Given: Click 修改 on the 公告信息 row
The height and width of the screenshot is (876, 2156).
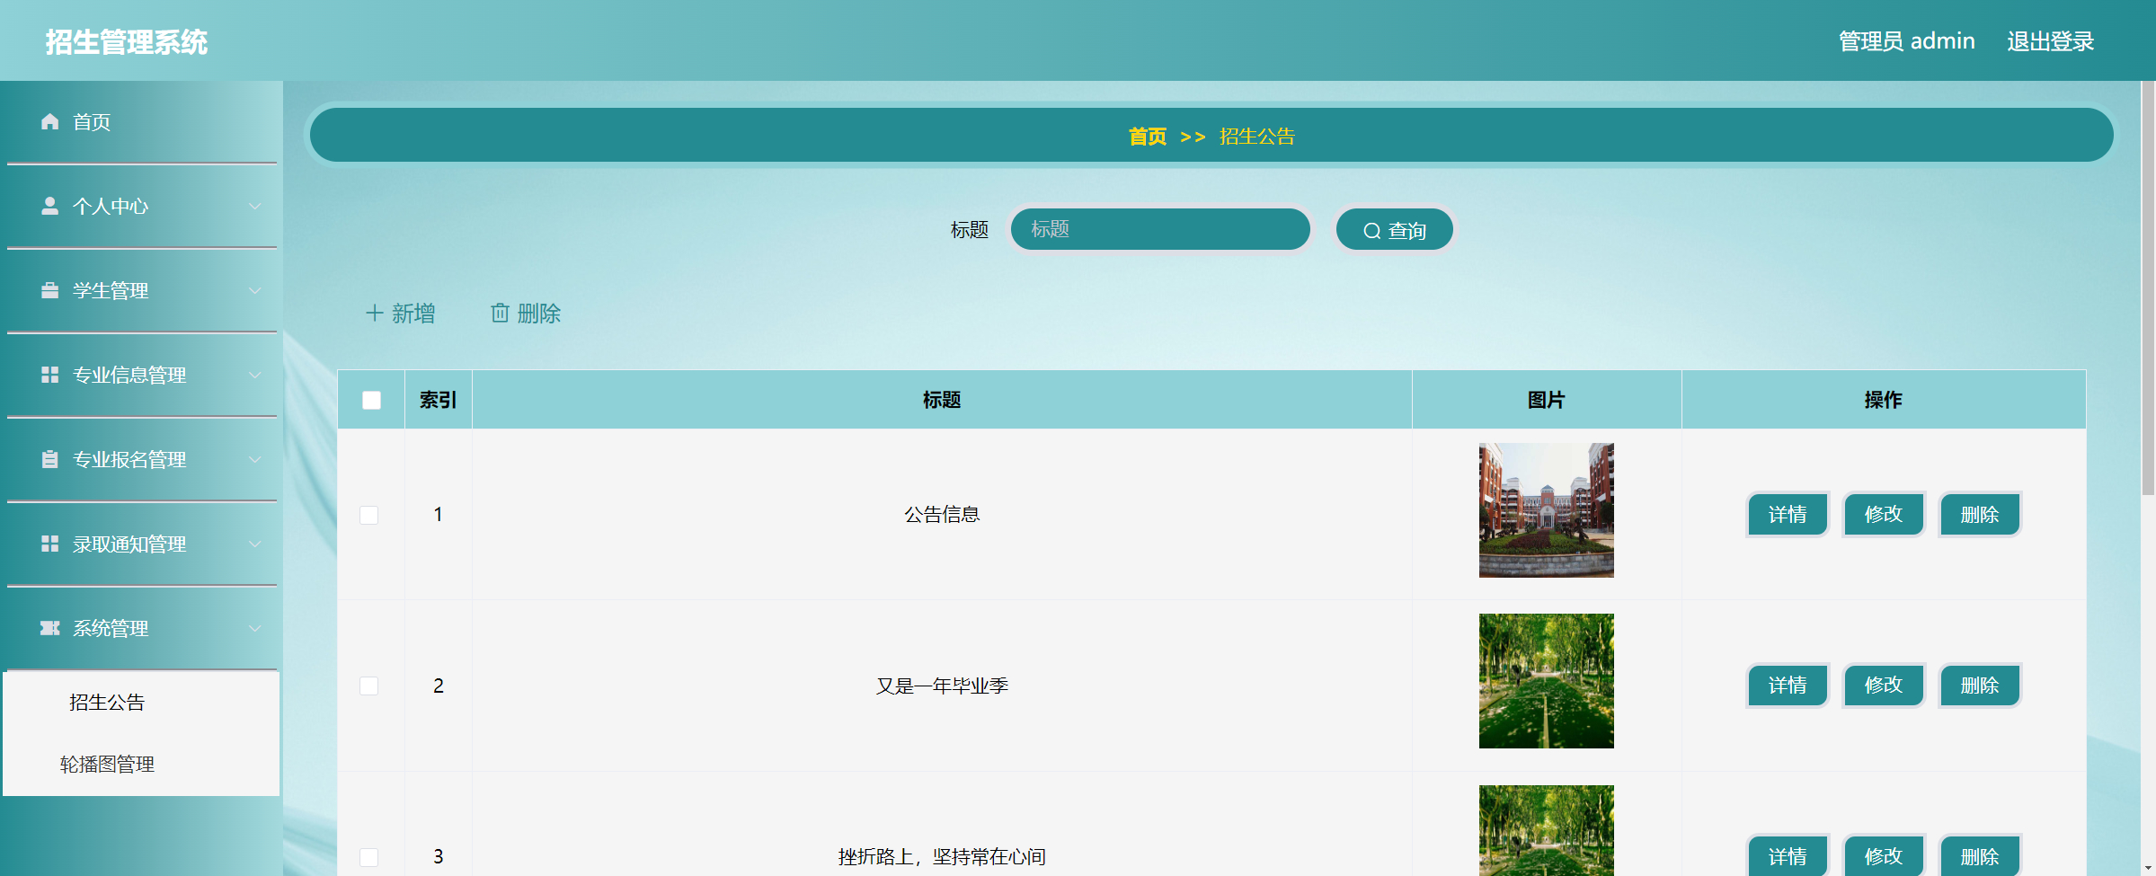Looking at the screenshot, I should [1884, 514].
